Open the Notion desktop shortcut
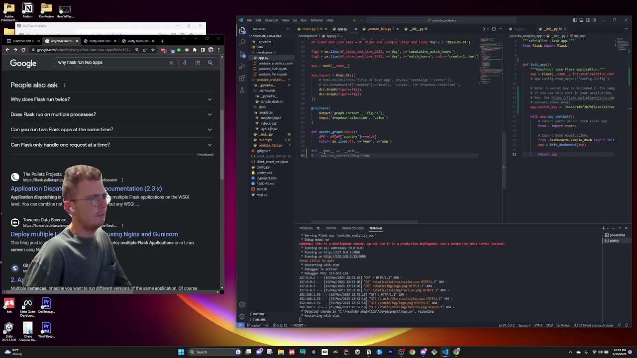This screenshot has width=637, height=358. (x=27, y=10)
